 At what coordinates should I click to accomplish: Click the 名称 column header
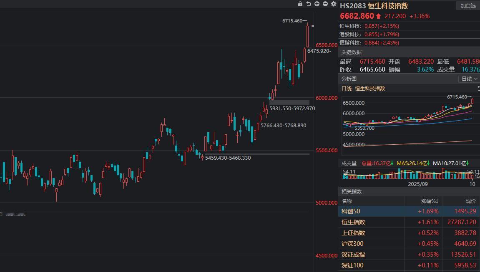347,201
